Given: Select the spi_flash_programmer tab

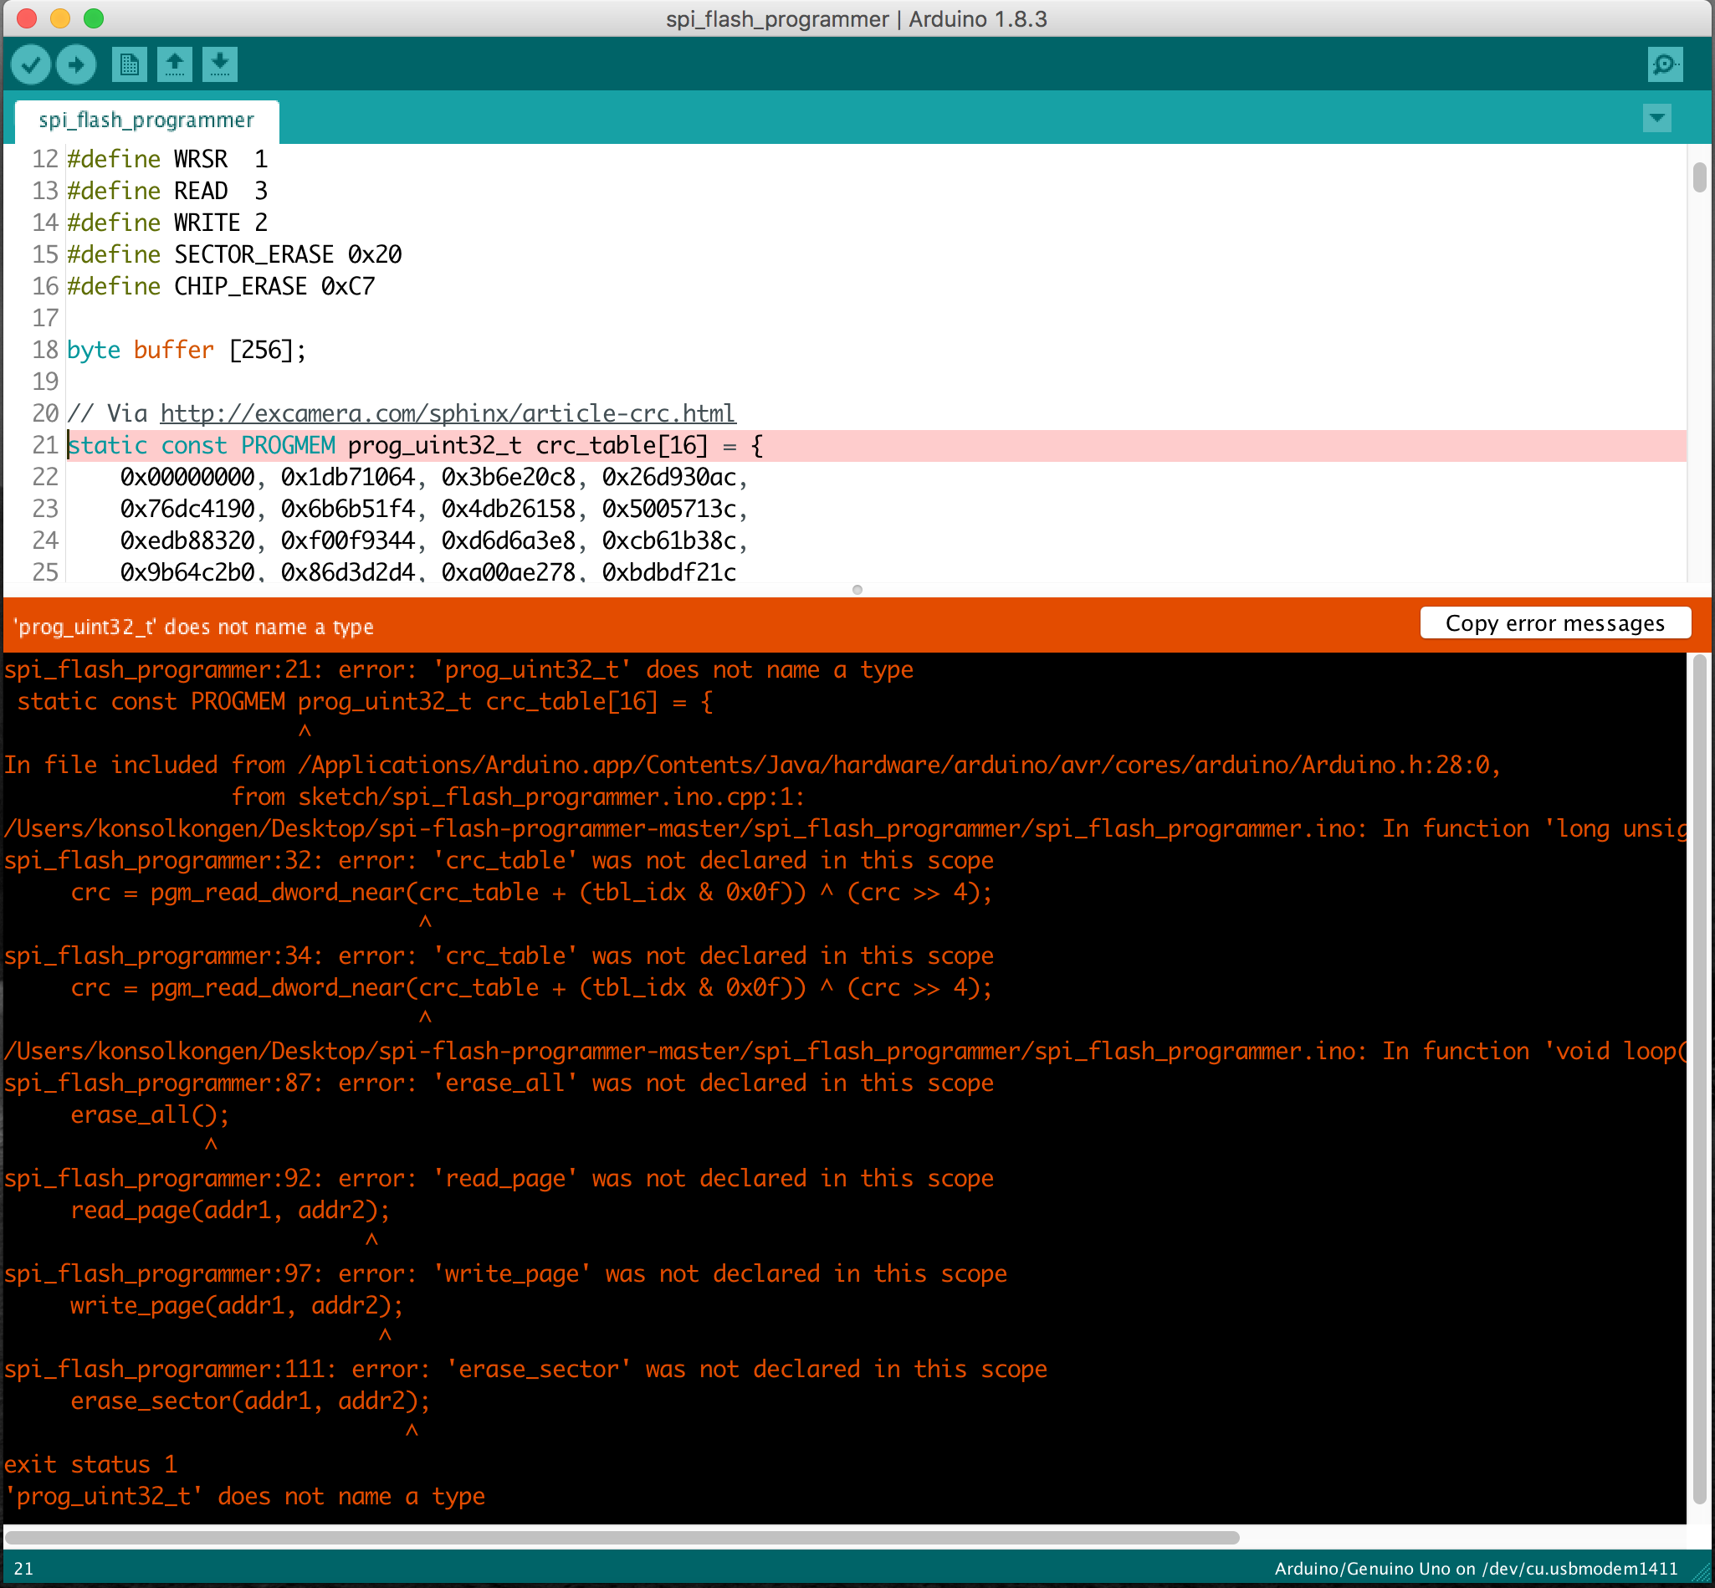Looking at the screenshot, I should [x=147, y=120].
